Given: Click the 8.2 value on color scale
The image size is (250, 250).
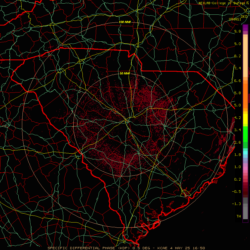Looking at the screenshot, I should point(237,56).
